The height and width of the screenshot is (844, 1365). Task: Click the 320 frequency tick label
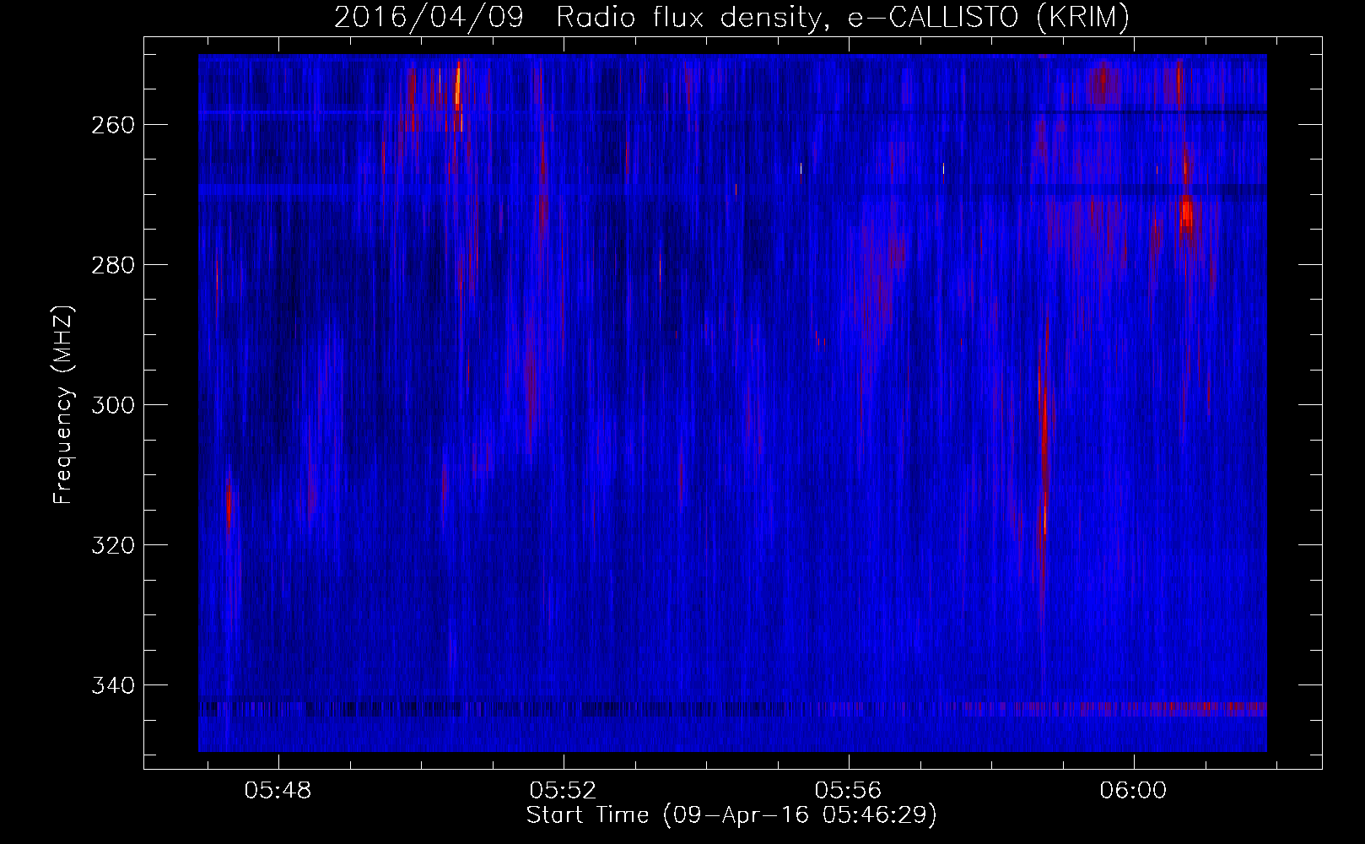[x=112, y=545]
